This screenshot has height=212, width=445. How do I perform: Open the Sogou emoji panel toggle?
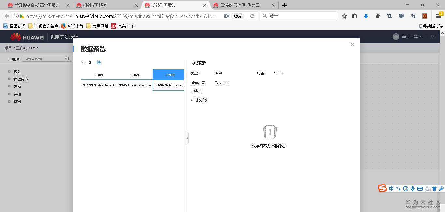tap(405, 189)
